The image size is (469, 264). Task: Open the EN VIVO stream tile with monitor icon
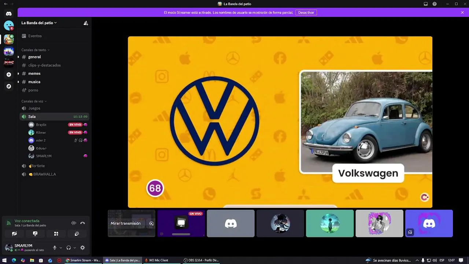[181, 223]
